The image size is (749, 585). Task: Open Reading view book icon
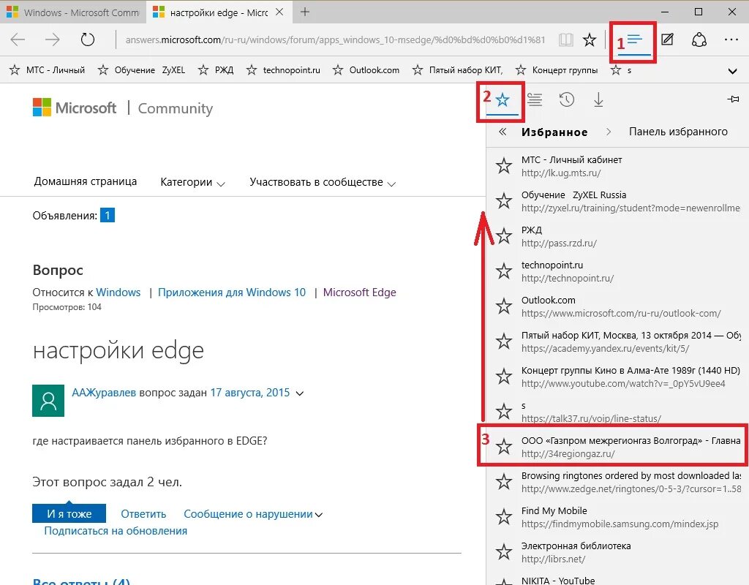[x=566, y=39]
